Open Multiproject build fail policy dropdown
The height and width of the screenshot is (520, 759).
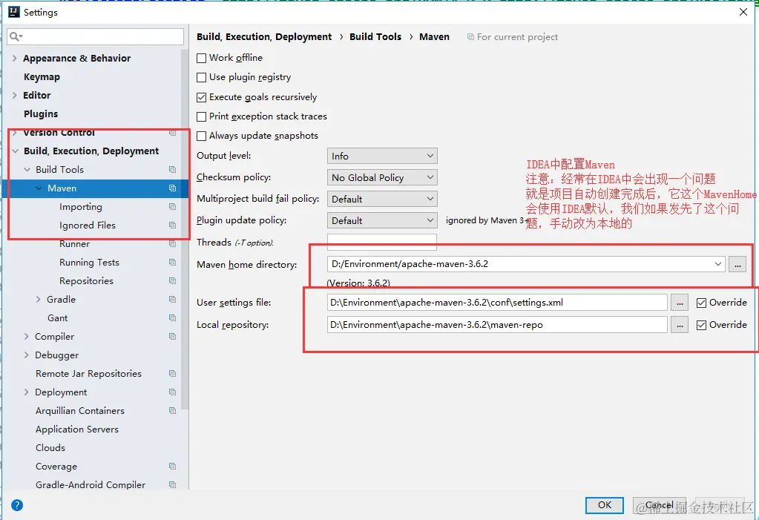(x=382, y=199)
